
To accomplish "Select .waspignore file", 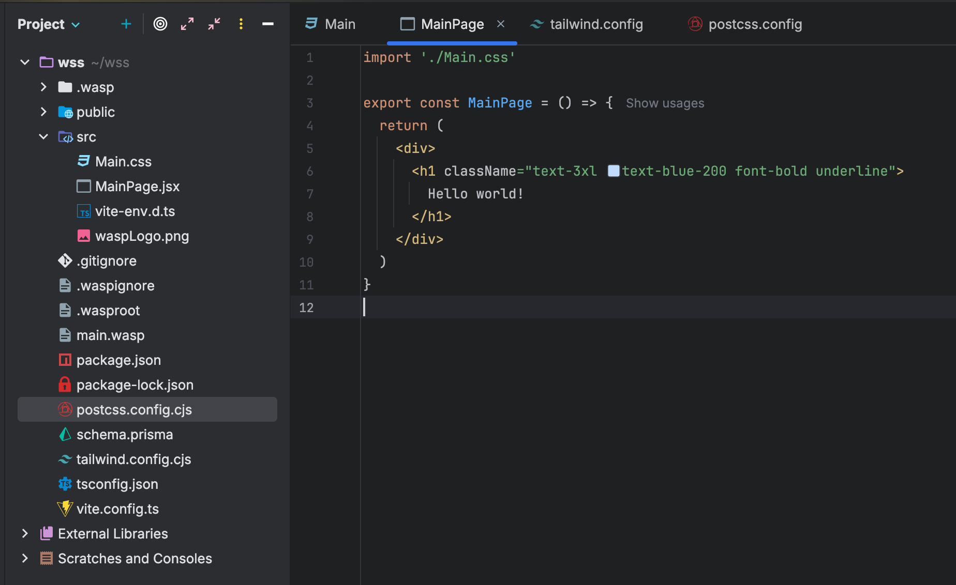I will click(x=115, y=286).
